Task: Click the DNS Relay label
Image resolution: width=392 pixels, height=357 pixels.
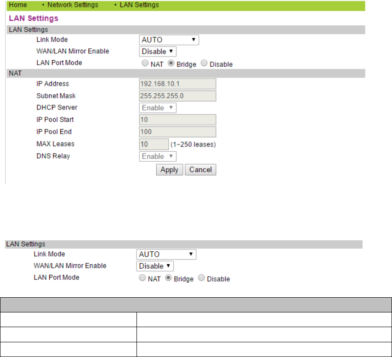Action: click(x=53, y=156)
